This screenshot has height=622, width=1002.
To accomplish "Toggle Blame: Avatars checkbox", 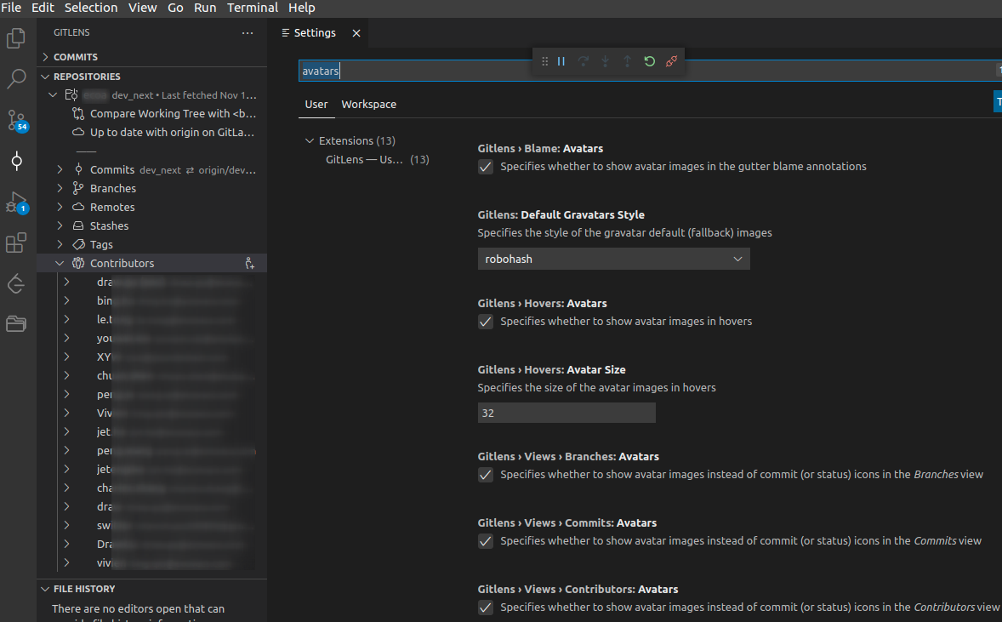I will (486, 167).
